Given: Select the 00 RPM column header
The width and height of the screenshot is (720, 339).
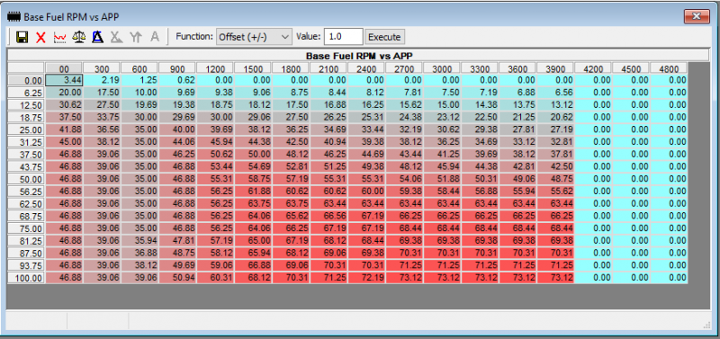Looking at the screenshot, I should tap(64, 69).
